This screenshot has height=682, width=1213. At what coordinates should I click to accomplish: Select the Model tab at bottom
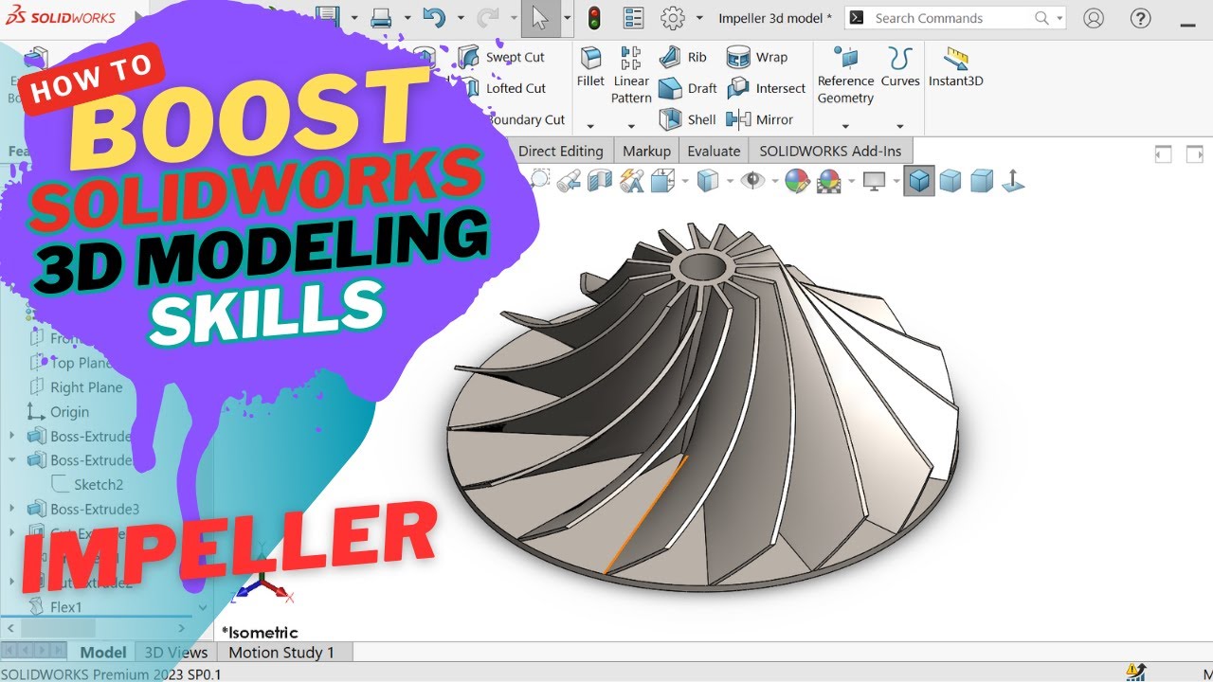(103, 652)
